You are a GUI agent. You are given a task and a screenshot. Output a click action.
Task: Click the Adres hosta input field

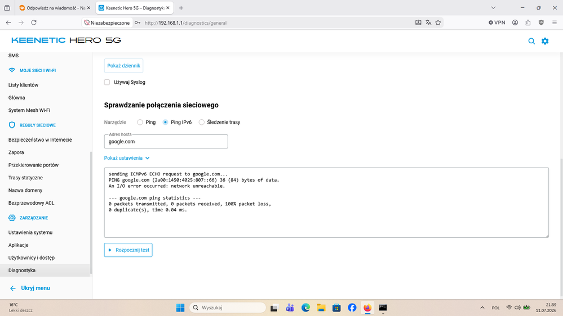tap(166, 142)
